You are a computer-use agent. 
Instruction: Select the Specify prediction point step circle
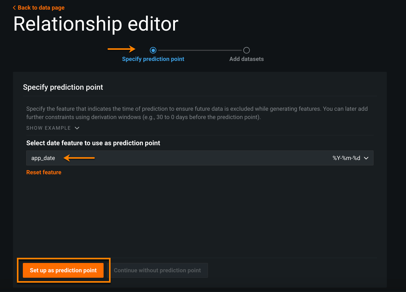coord(153,50)
